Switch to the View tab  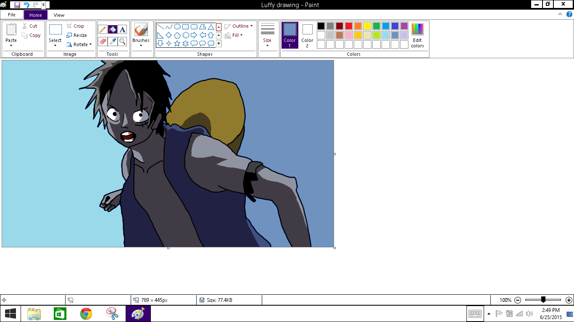click(x=59, y=15)
